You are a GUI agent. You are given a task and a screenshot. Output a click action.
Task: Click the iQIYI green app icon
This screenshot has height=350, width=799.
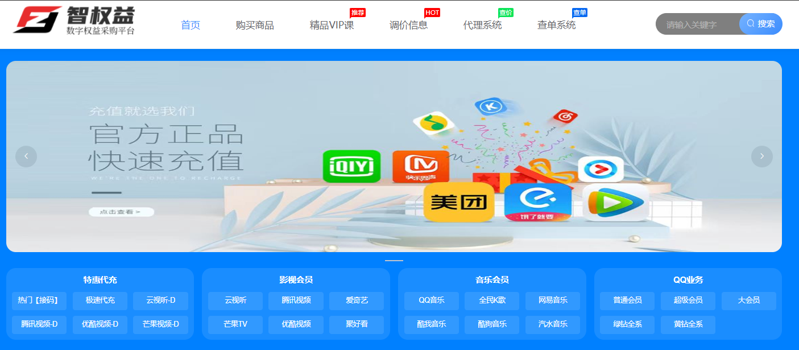[x=351, y=166]
